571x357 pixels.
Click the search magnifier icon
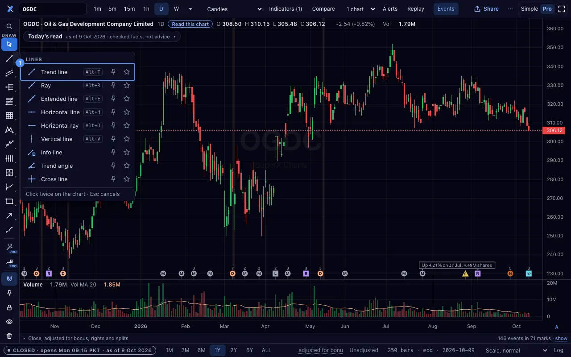click(9, 26)
